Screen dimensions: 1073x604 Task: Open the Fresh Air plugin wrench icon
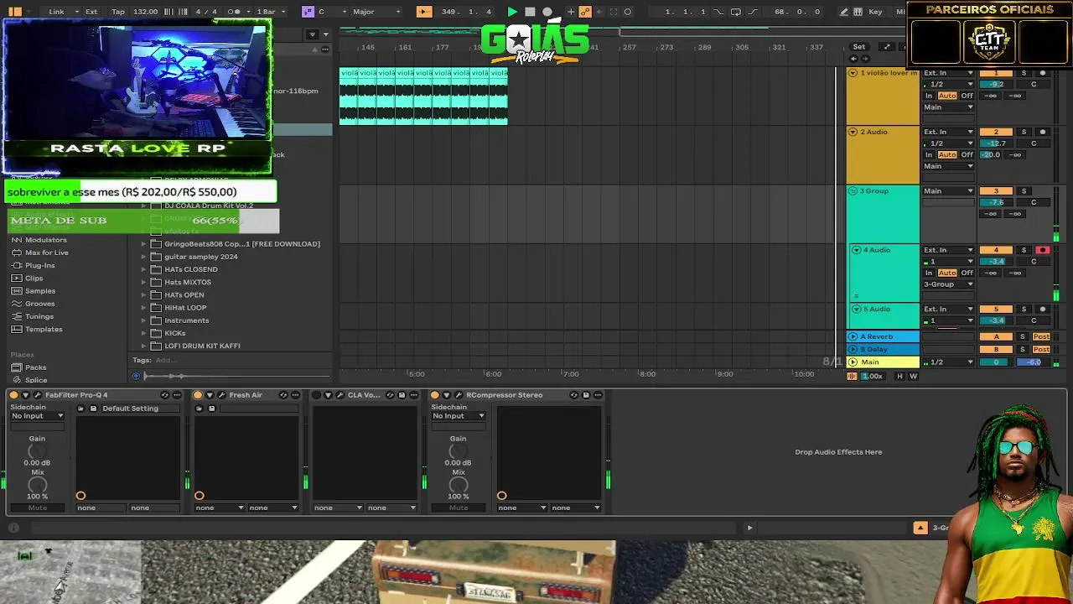coord(221,395)
